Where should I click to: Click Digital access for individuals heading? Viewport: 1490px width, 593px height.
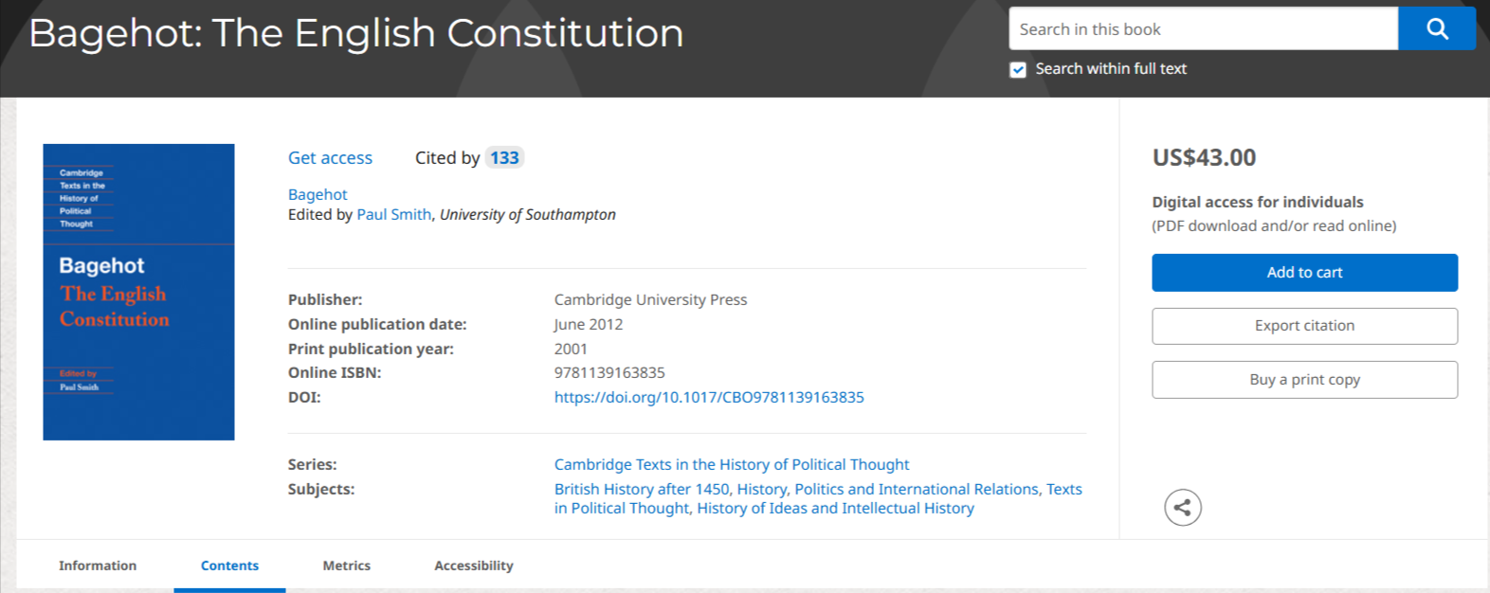[x=1258, y=203]
